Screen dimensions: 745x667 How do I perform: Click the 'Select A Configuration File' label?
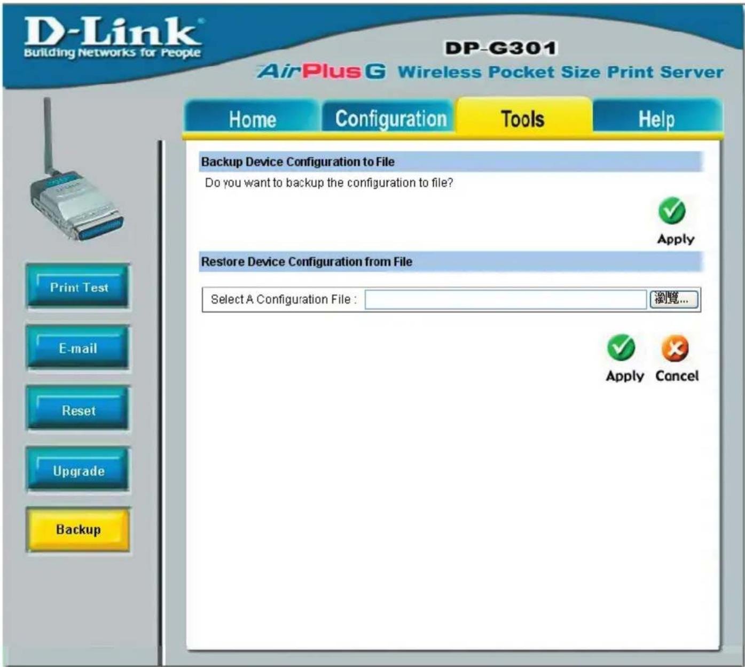284,299
